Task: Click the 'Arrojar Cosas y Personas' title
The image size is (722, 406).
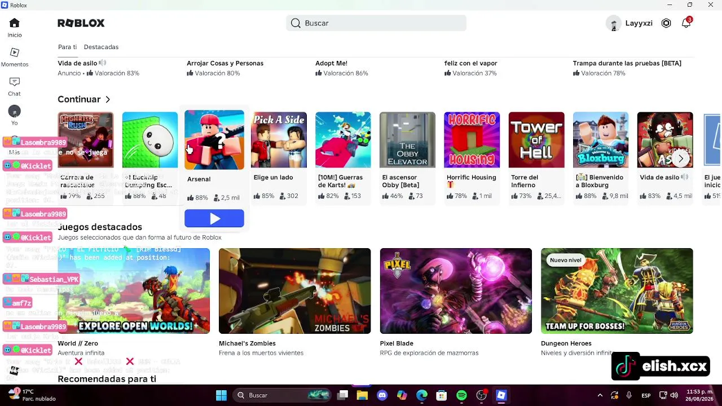Action: (x=225, y=63)
